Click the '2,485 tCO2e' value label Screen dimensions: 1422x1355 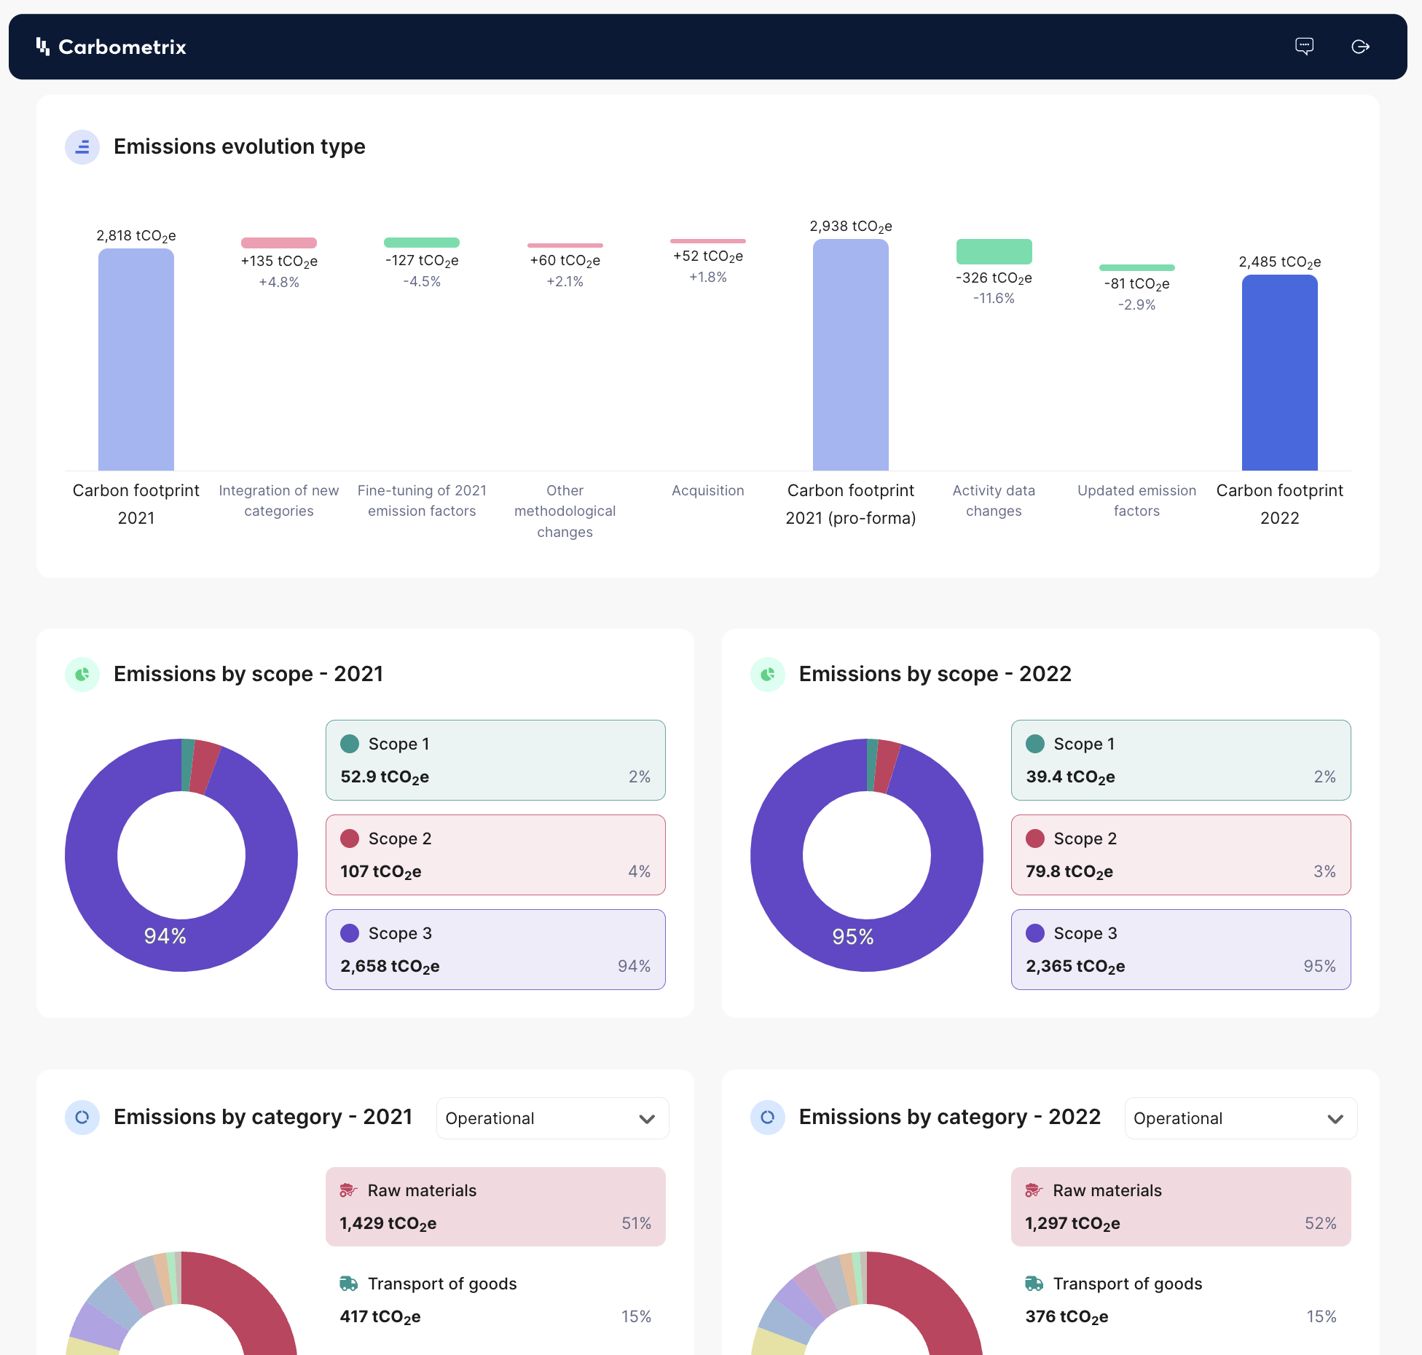[1280, 262]
